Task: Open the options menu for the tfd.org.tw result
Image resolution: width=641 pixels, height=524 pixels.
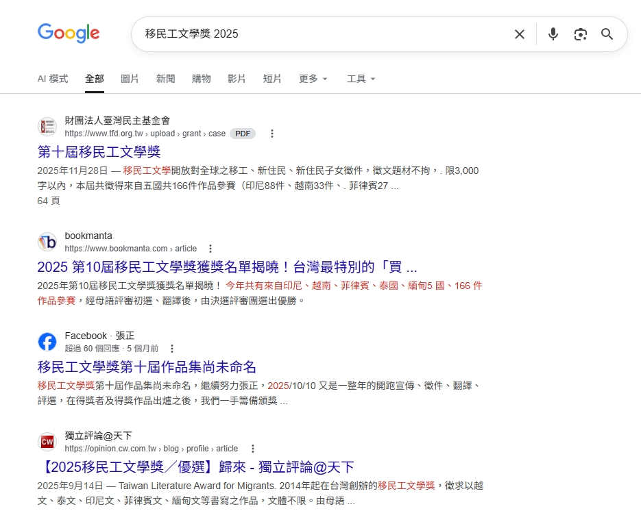Action: (x=272, y=134)
